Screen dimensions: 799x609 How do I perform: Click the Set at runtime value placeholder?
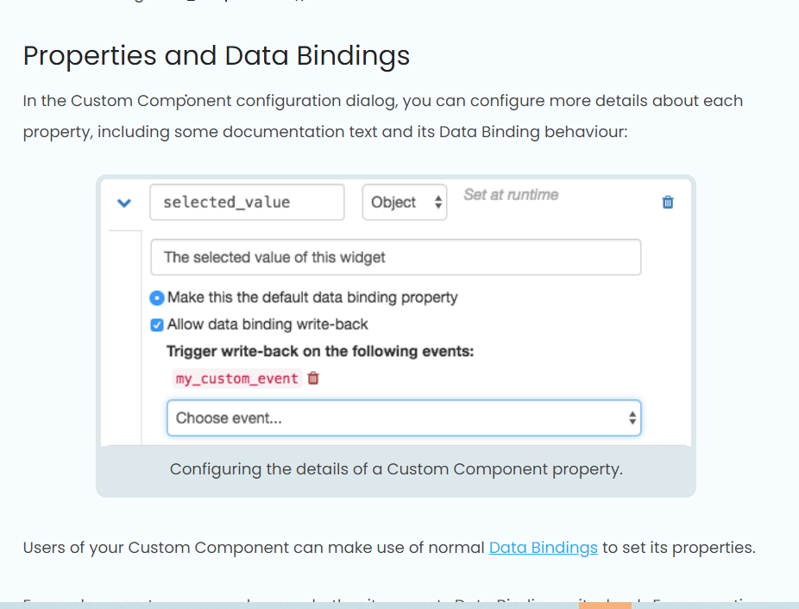click(x=511, y=195)
